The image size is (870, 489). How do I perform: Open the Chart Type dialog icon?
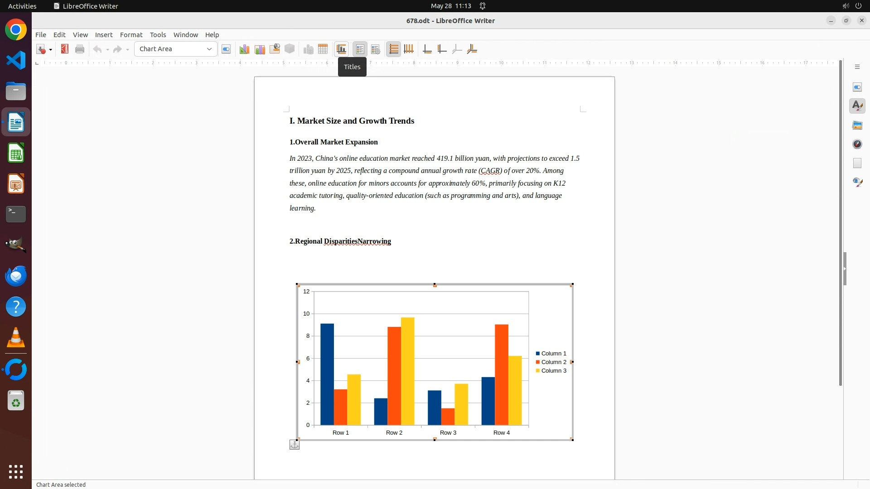(x=244, y=49)
